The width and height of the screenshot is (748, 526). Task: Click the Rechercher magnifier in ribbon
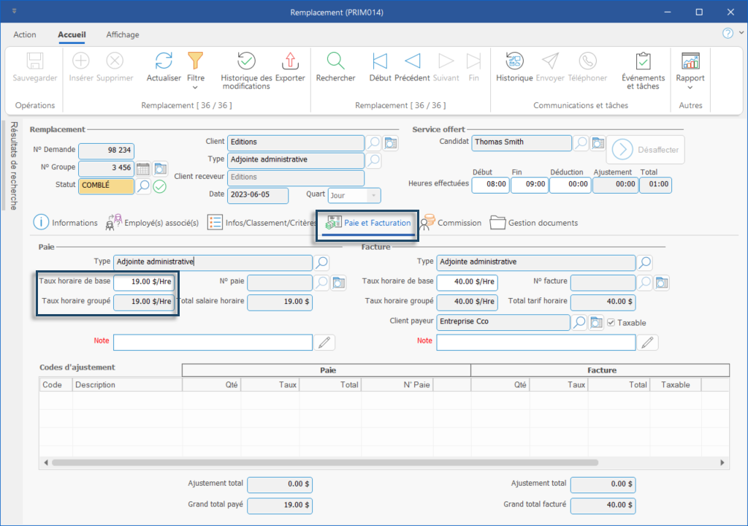click(335, 61)
